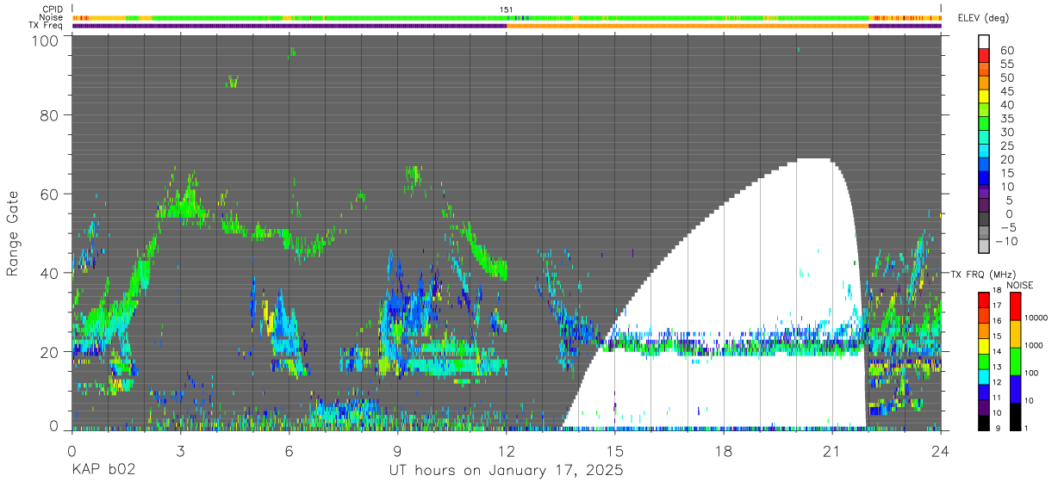Click TX FRQ legend tick label 9
Viewport: 1058px width, 488px height.
[997, 427]
